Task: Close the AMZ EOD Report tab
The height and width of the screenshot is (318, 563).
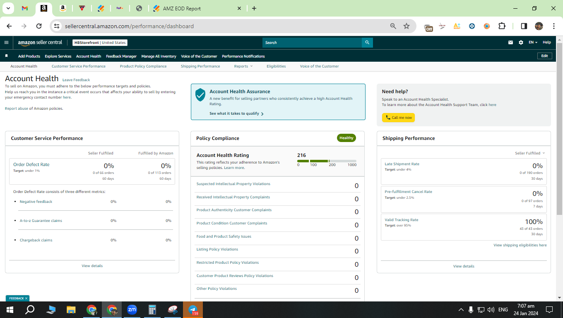Action: [239, 8]
